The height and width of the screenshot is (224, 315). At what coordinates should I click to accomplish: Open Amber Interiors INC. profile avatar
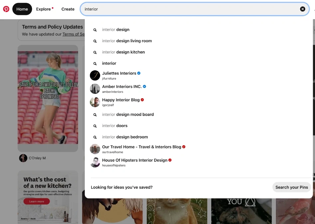95,89
